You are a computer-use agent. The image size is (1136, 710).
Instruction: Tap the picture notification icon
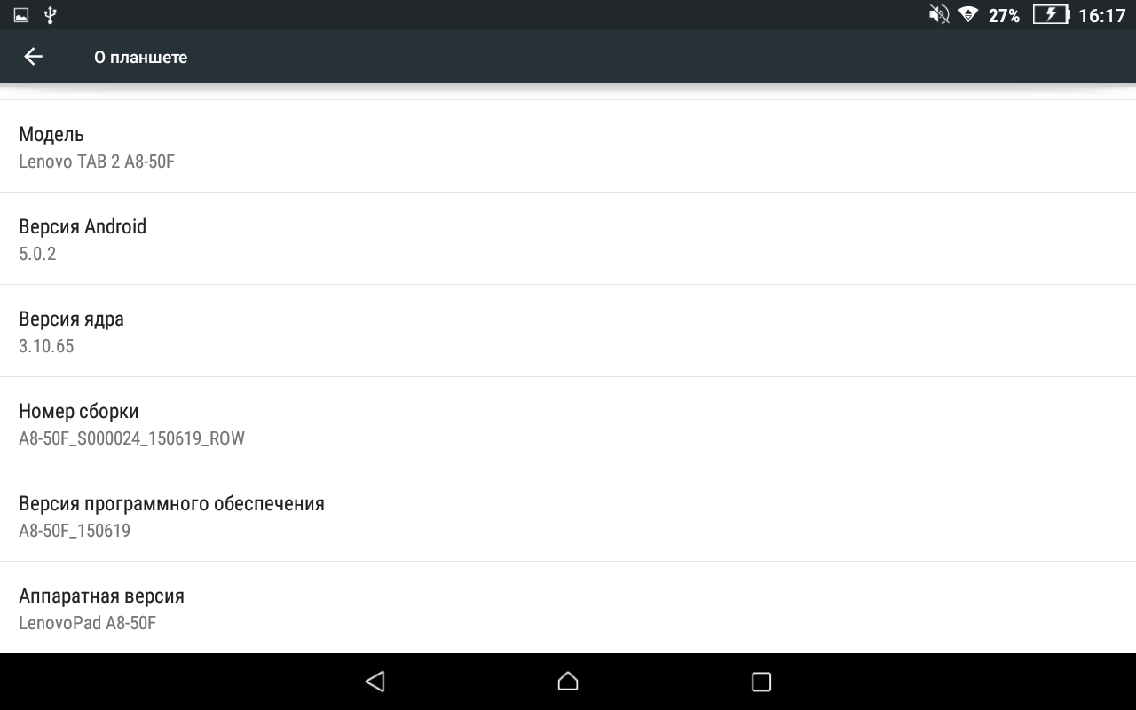(x=21, y=14)
